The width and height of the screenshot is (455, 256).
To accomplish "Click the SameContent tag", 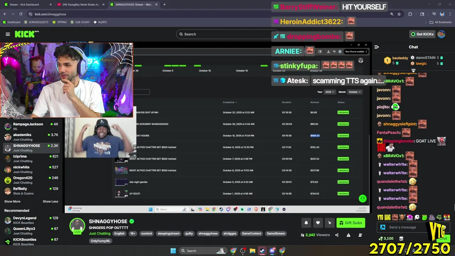I will (252, 234).
